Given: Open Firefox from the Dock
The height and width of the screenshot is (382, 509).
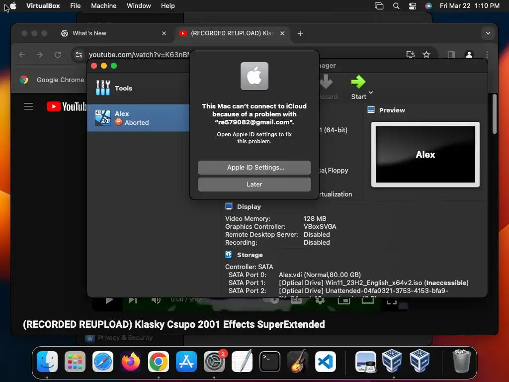Looking at the screenshot, I should [131, 362].
